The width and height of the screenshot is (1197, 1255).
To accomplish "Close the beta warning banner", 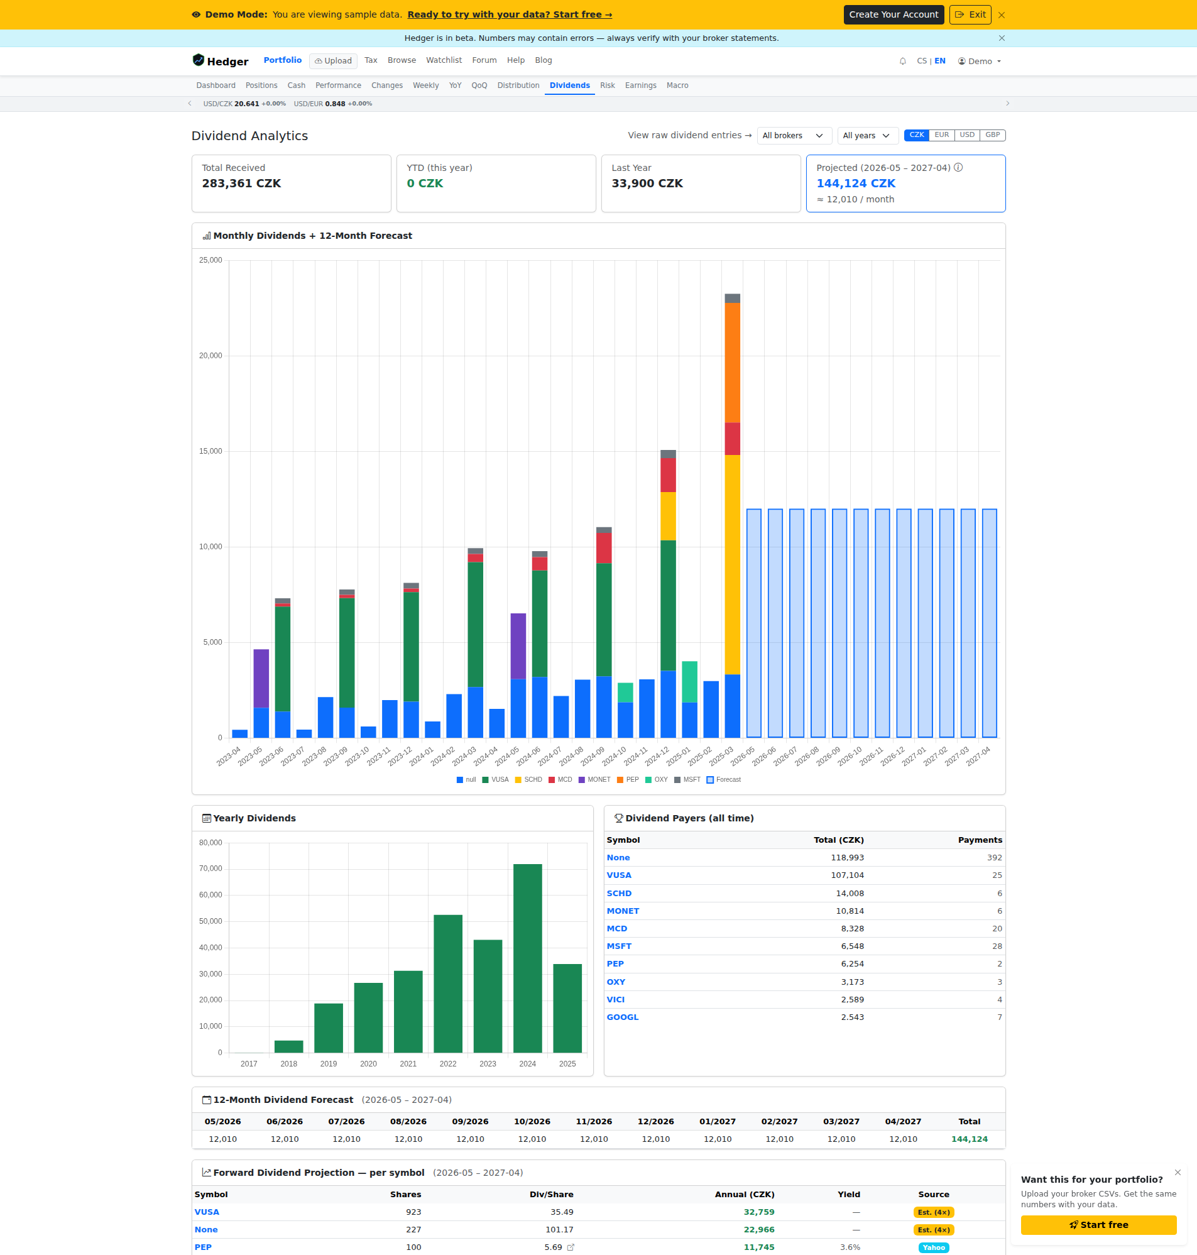I will 1002,38.
